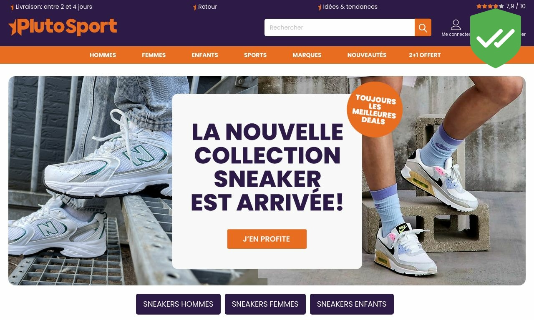Click the star rating 7,9 / 10
534x320 pixels.
[501, 6]
